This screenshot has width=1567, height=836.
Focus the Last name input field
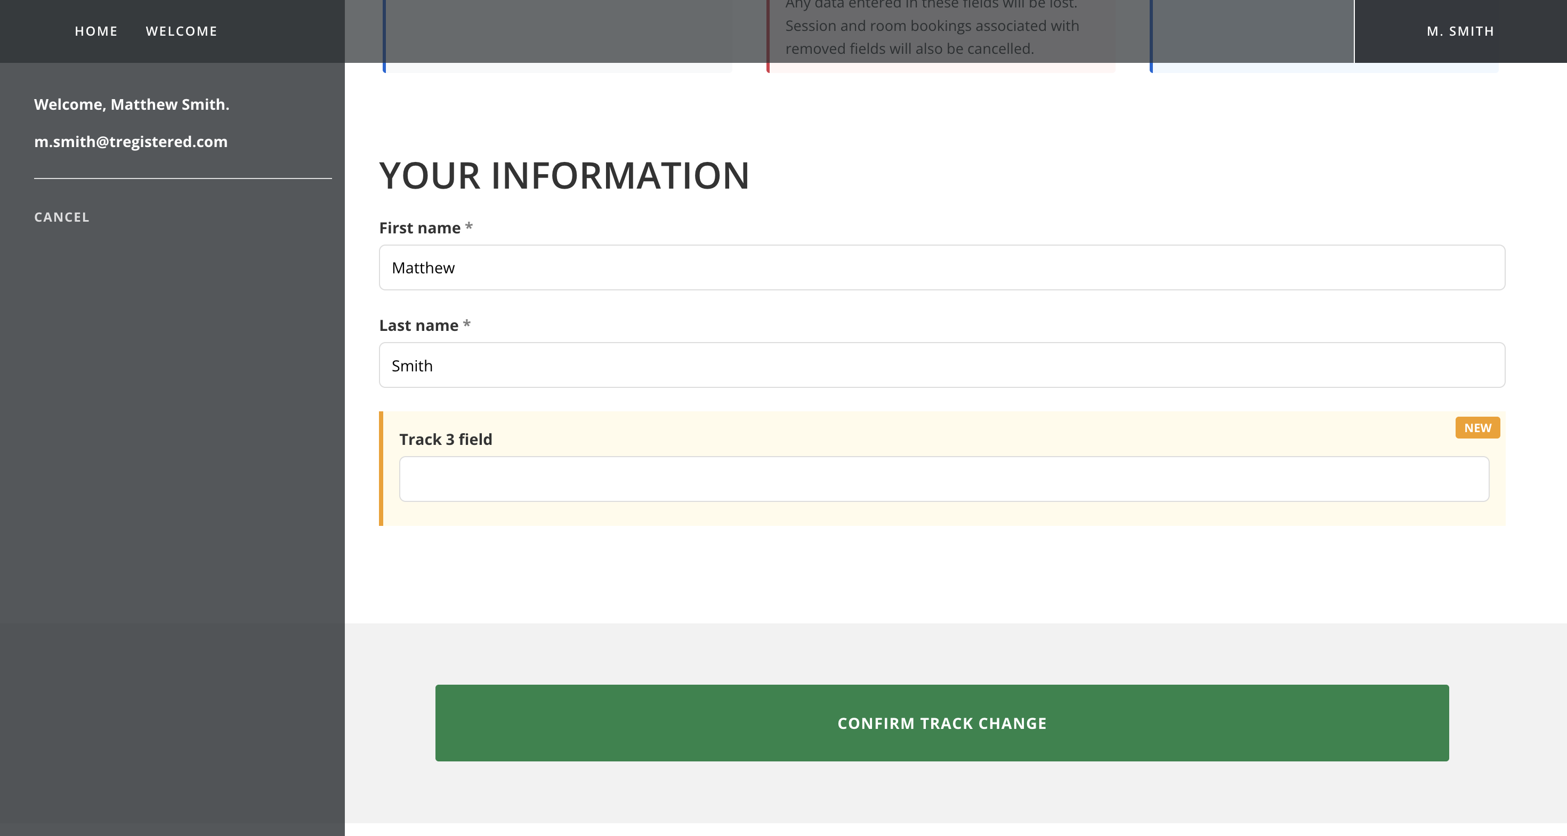tap(942, 366)
